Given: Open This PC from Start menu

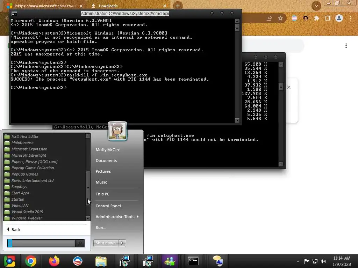Looking at the screenshot, I should [x=102, y=194].
